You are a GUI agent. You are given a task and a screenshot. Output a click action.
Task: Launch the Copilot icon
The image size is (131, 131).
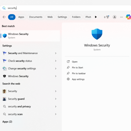128,17
